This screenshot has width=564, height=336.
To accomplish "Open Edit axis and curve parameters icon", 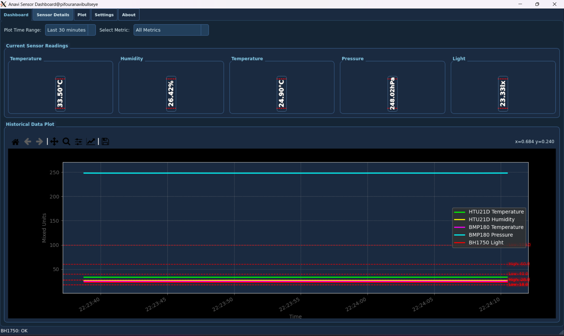I will [90, 142].
